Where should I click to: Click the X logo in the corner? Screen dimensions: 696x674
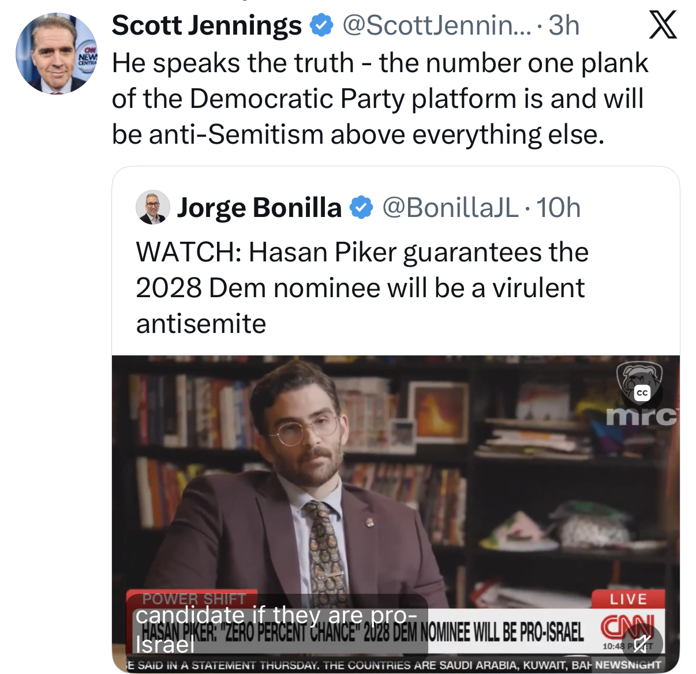[x=663, y=26]
